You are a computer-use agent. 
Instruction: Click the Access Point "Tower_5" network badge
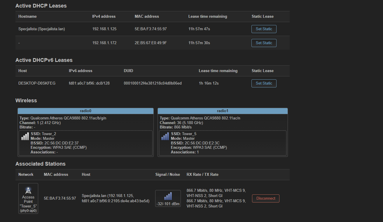[x=28, y=198]
